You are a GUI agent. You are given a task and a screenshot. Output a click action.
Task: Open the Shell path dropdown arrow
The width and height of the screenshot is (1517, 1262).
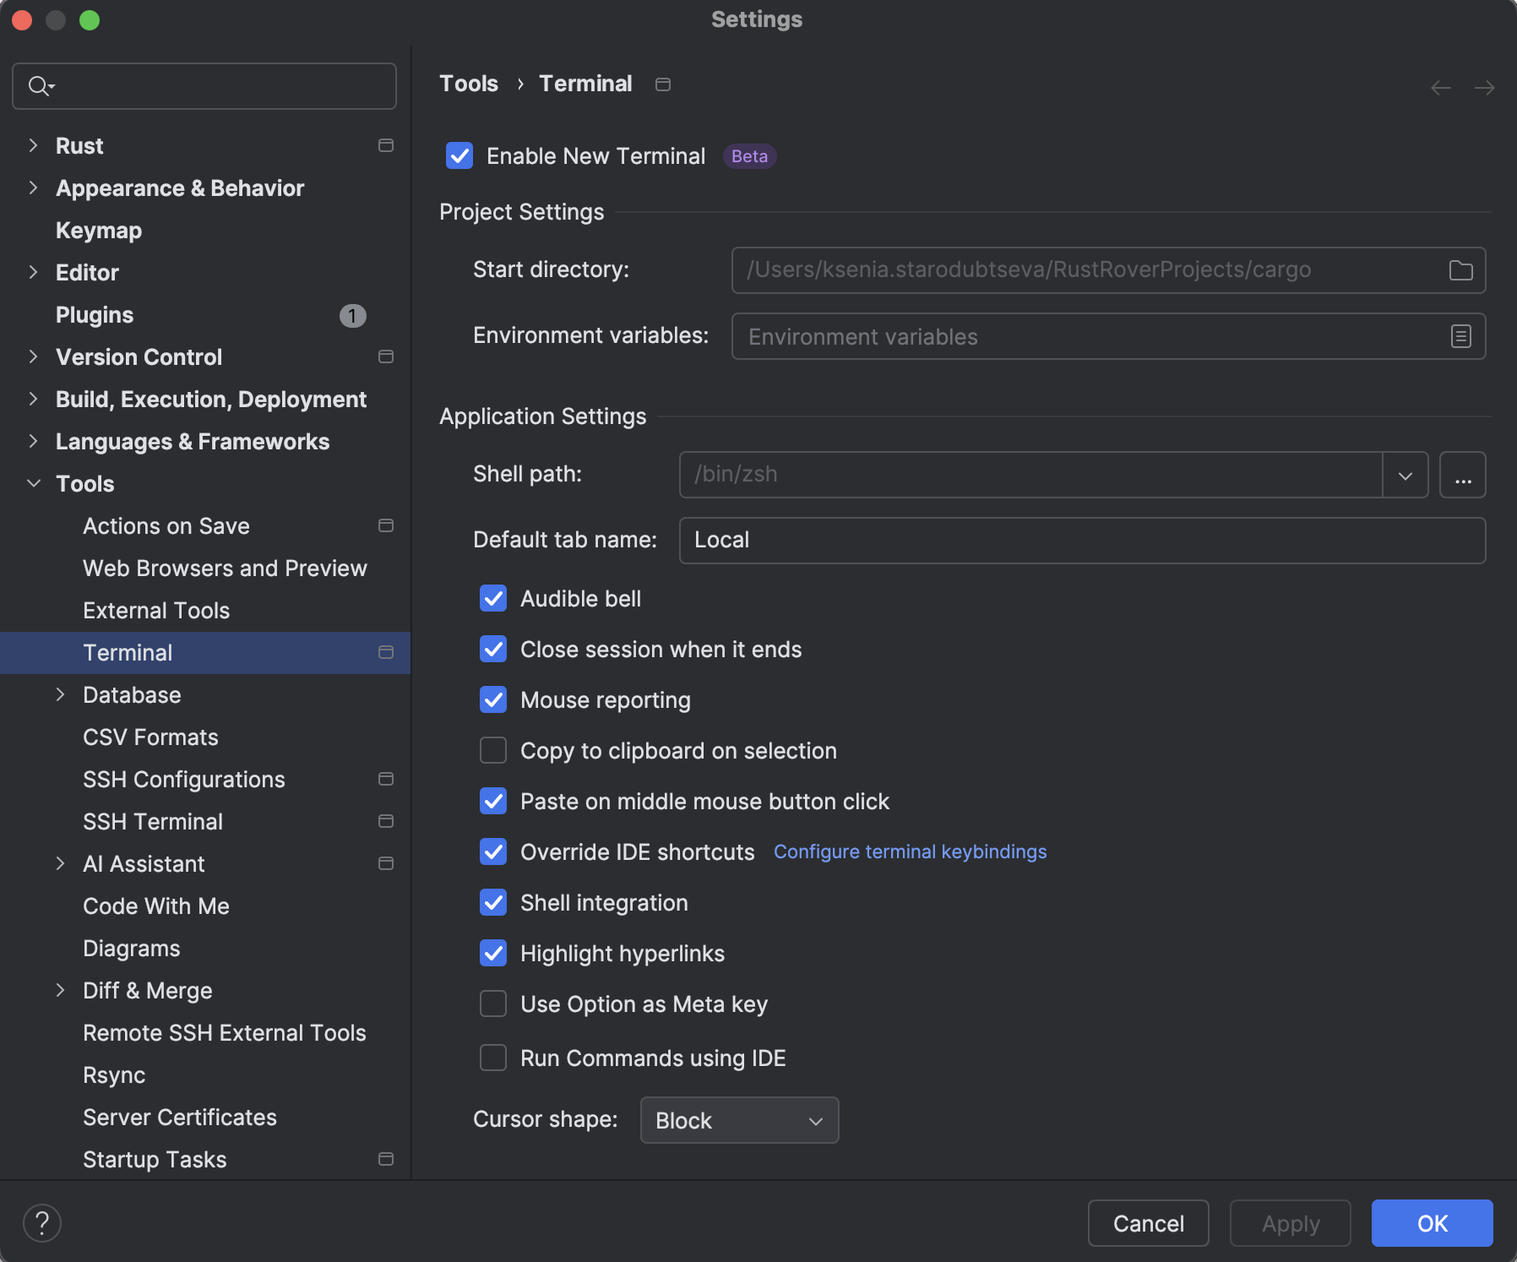pos(1404,474)
